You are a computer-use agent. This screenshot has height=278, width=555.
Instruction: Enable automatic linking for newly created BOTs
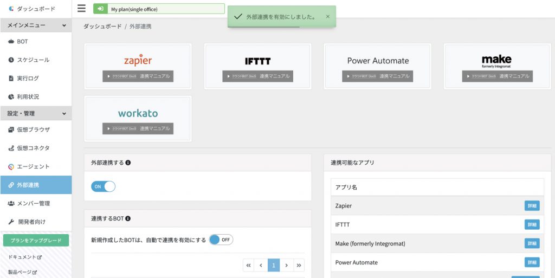click(x=221, y=240)
